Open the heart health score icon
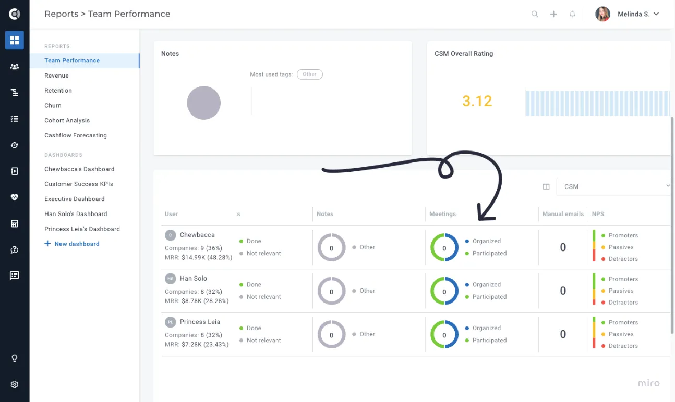The width and height of the screenshot is (675, 402). coord(15,197)
